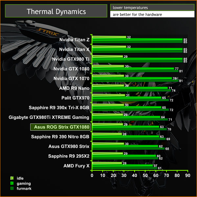The width and height of the screenshot is (197, 197).
Task: Select the Nvidia Titan Z label
Action: (75, 40)
